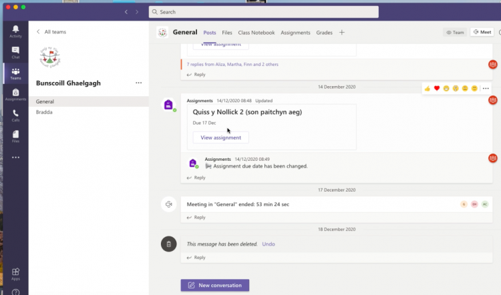Start a meeting with Meet button
The height and width of the screenshot is (295, 501).
(482, 32)
